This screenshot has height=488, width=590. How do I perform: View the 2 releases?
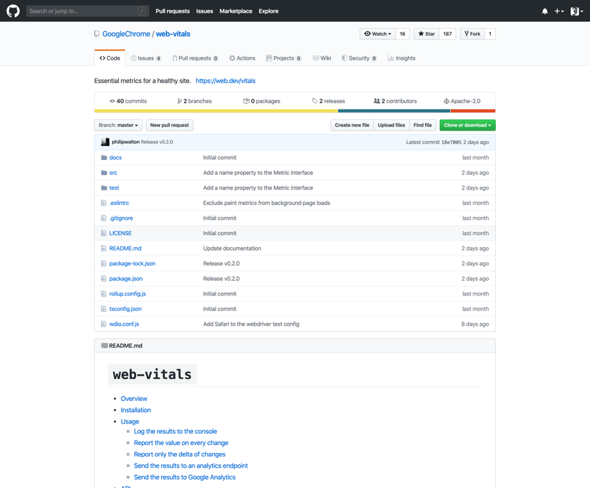click(x=328, y=101)
